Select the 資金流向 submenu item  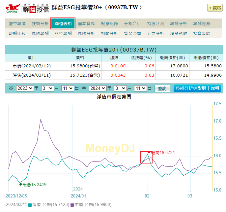(x=132, y=33)
